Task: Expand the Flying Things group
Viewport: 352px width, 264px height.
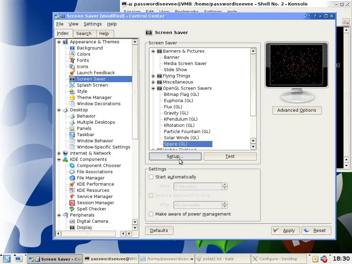Action: [153, 76]
